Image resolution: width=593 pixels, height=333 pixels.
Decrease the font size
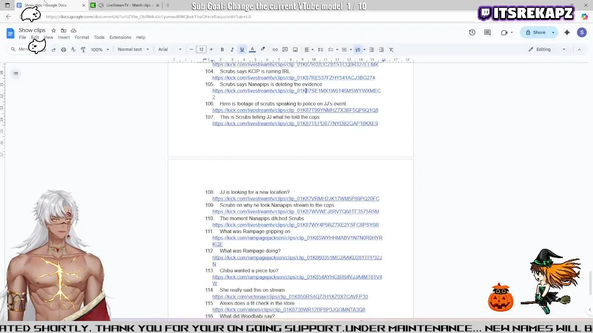tap(191, 49)
